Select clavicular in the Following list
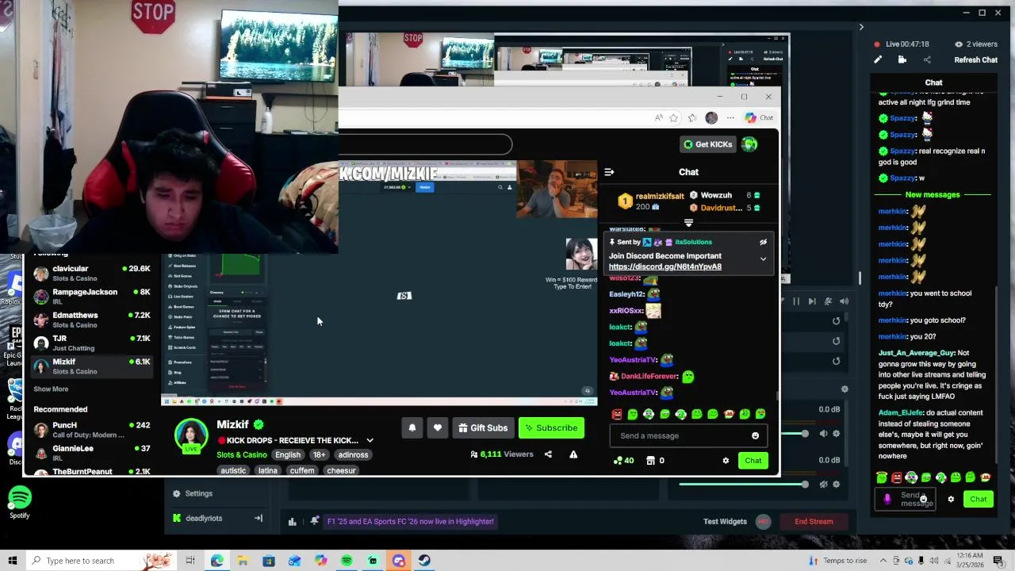1015x571 pixels. tap(91, 274)
